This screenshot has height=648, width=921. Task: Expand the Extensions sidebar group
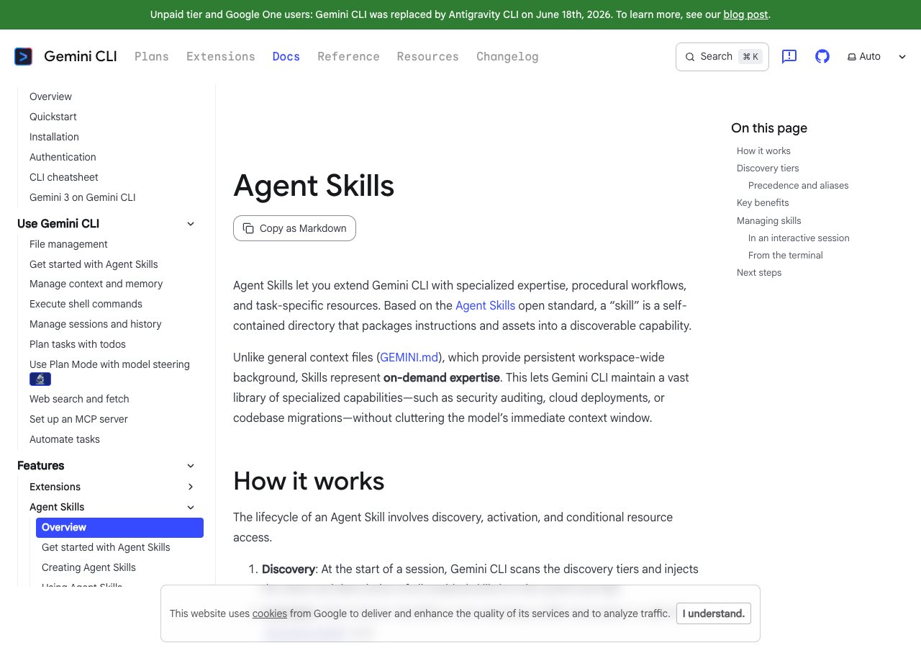[x=191, y=487]
